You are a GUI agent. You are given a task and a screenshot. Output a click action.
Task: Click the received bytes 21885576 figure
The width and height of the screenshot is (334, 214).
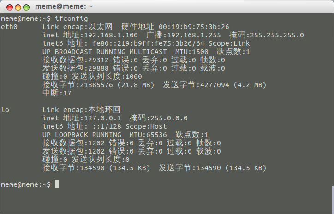96,85
